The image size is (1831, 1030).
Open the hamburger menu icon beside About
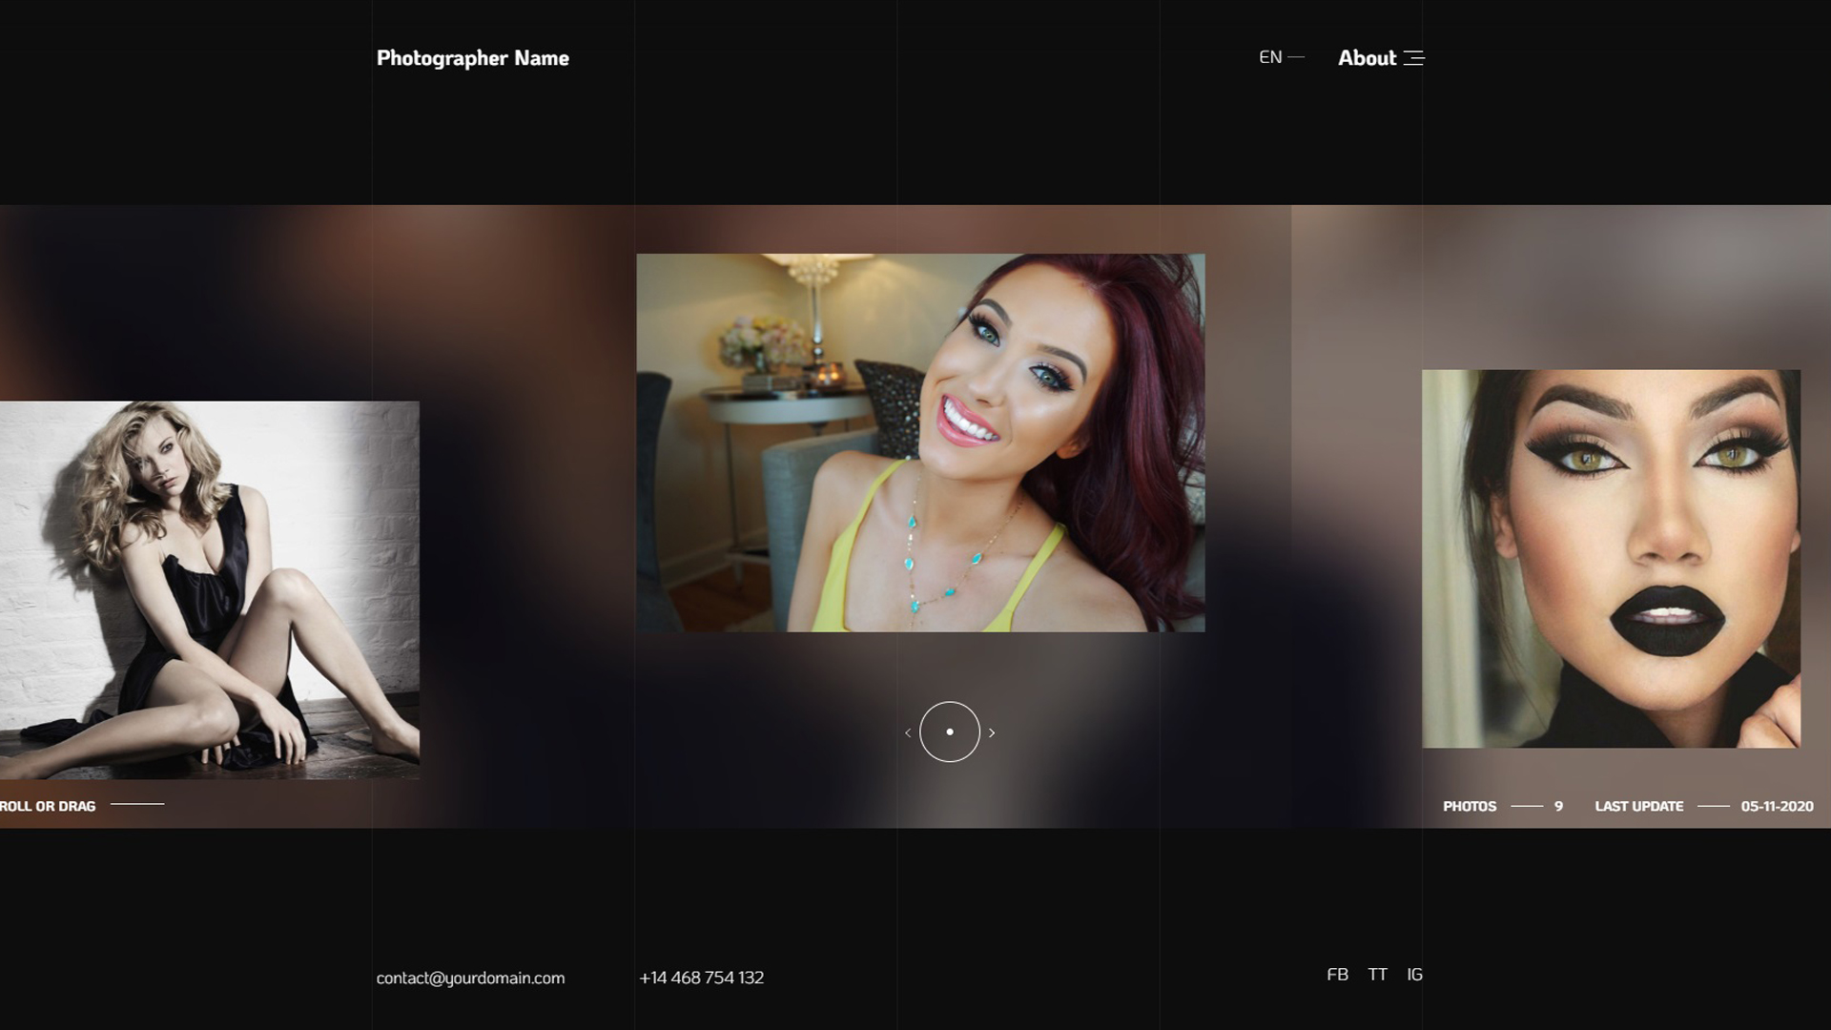tap(1414, 58)
